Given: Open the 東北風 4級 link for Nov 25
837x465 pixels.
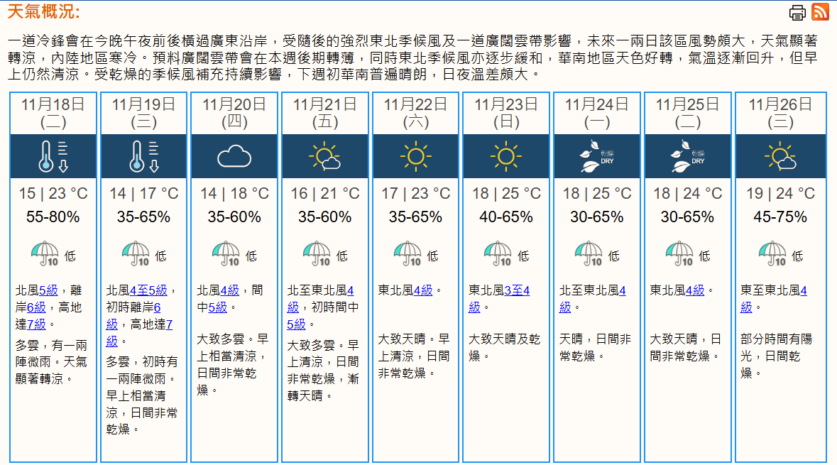Looking at the screenshot, I should click(x=694, y=290).
